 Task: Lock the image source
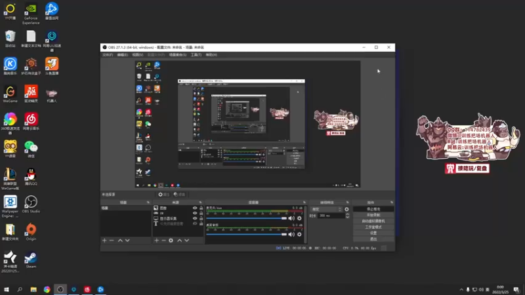pyautogui.click(x=201, y=208)
